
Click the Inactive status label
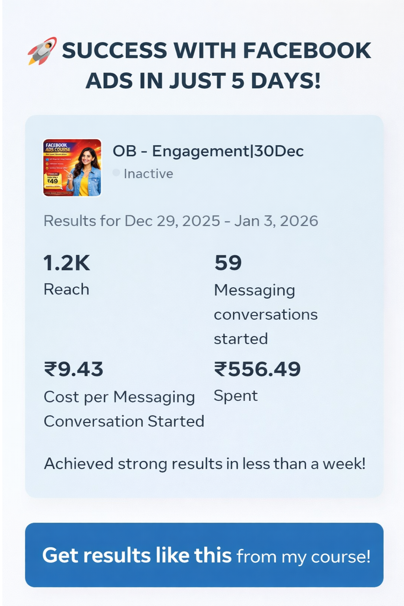pos(148,174)
